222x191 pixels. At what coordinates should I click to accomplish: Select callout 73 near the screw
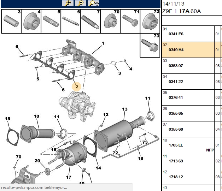pos(145,142)
